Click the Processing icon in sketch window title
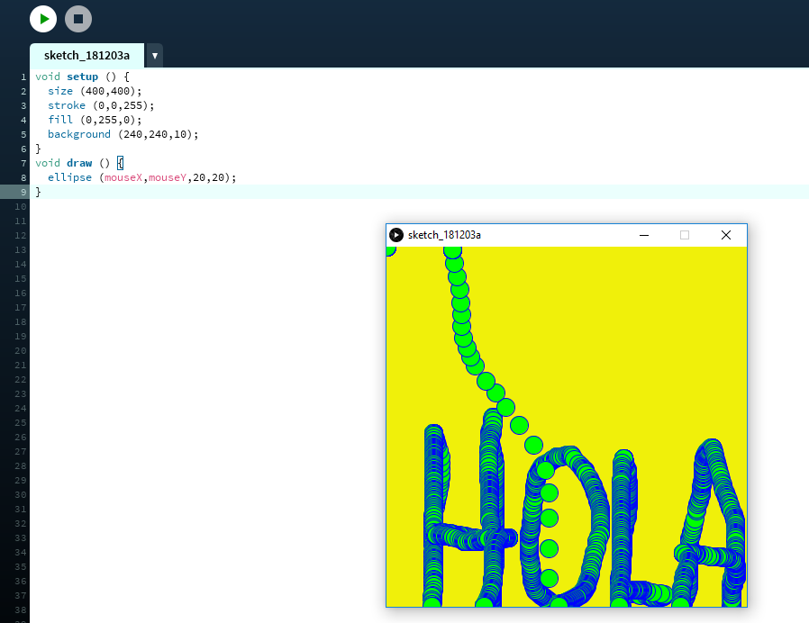The height and width of the screenshot is (623, 809). point(396,235)
